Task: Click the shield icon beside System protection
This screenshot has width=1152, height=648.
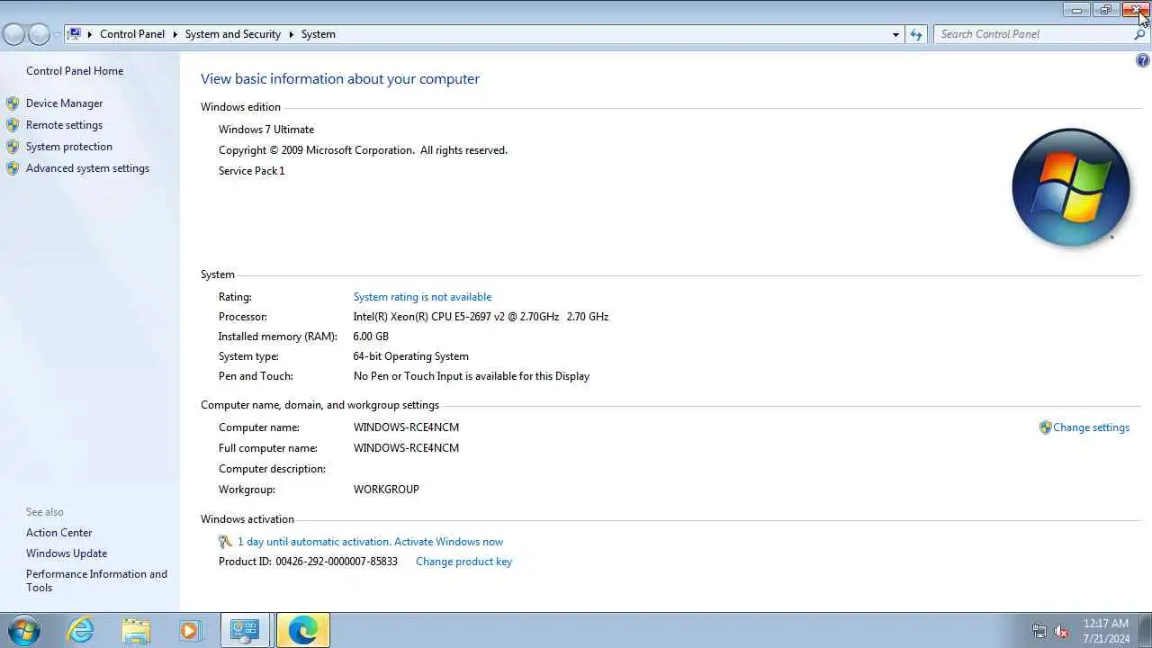Action: (x=13, y=147)
